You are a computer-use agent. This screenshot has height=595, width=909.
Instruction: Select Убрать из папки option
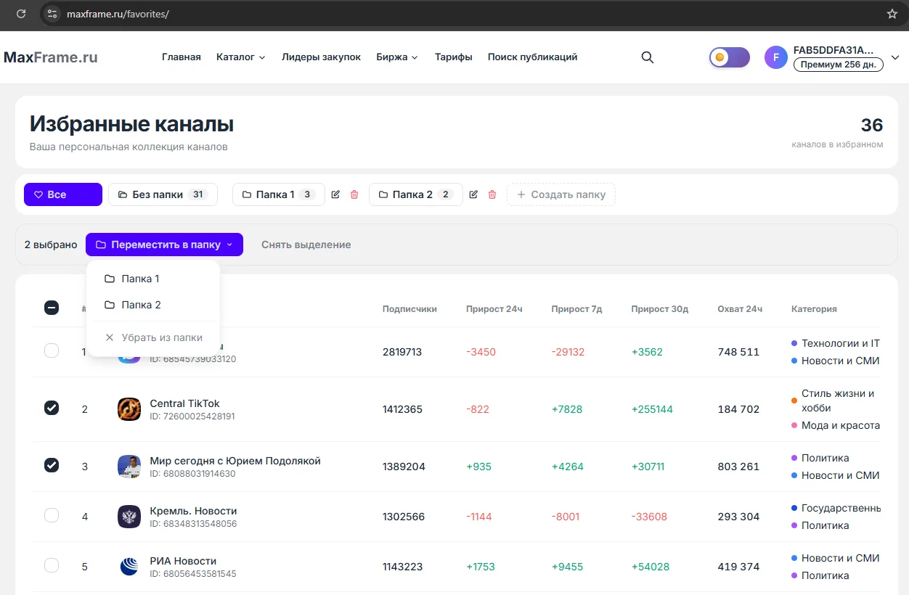(152, 337)
